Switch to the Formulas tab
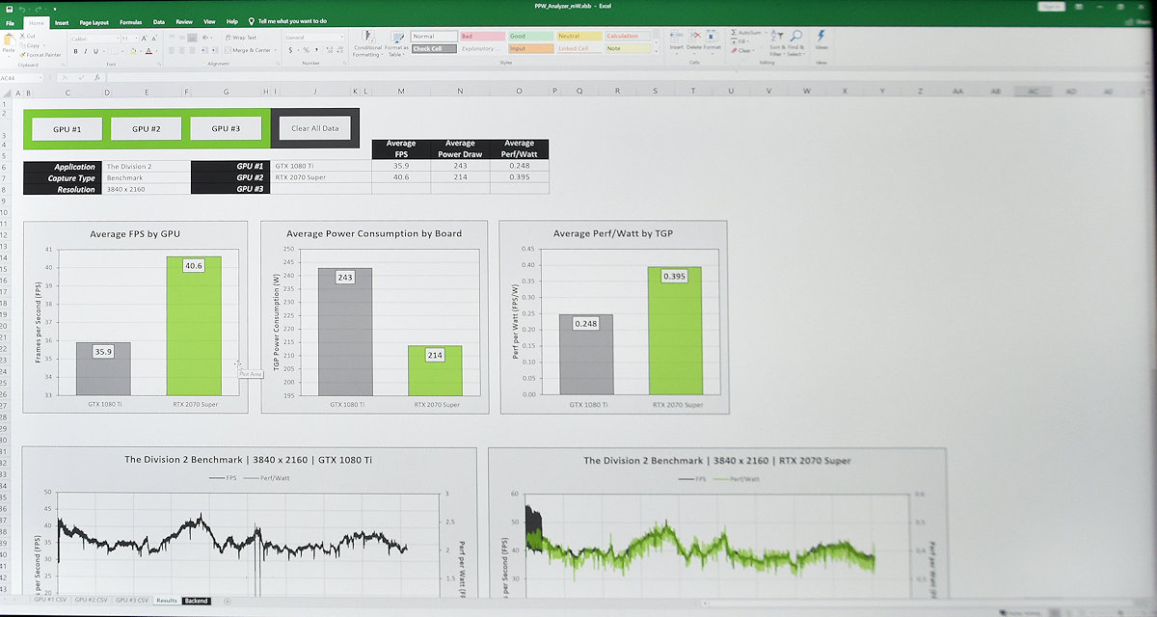The height and width of the screenshot is (617, 1157). point(131,20)
